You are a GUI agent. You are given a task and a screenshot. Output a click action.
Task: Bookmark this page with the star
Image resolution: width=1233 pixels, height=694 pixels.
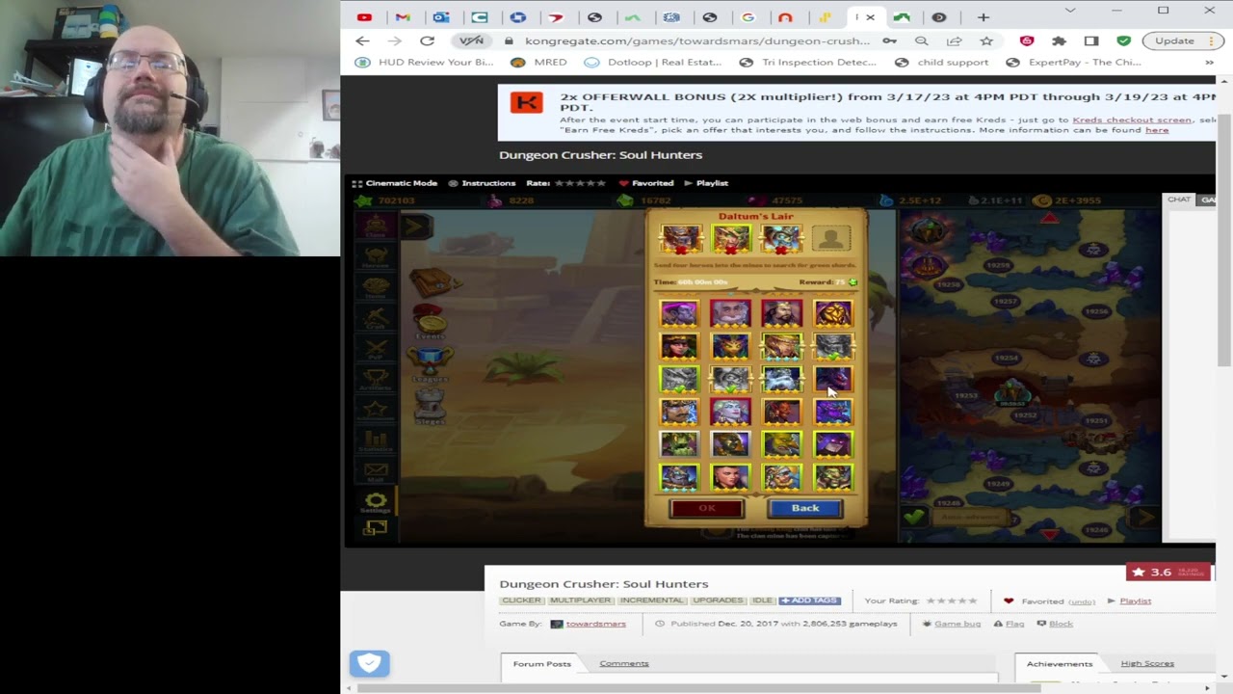click(x=986, y=41)
